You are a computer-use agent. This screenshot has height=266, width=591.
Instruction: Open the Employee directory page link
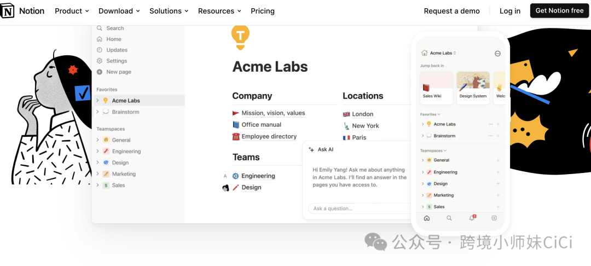(x=269, y=136)
